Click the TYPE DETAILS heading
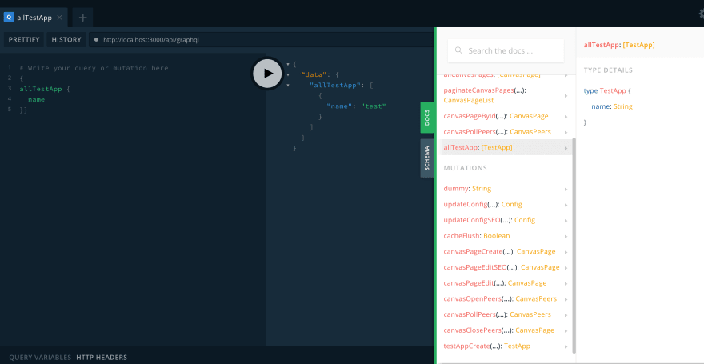Viewport: 704px width, 364px height. pyautogui.click(x=608, y=70)
